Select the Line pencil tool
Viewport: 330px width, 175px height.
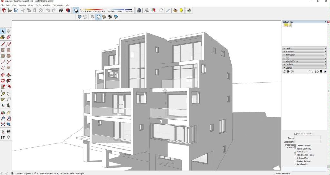[x=3, y=44]
